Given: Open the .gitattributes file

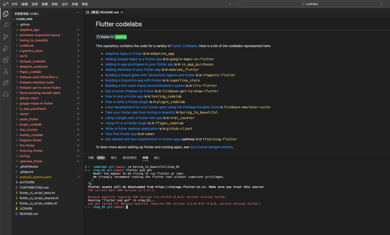Looking at the screenshot, I should coord(29,167).
